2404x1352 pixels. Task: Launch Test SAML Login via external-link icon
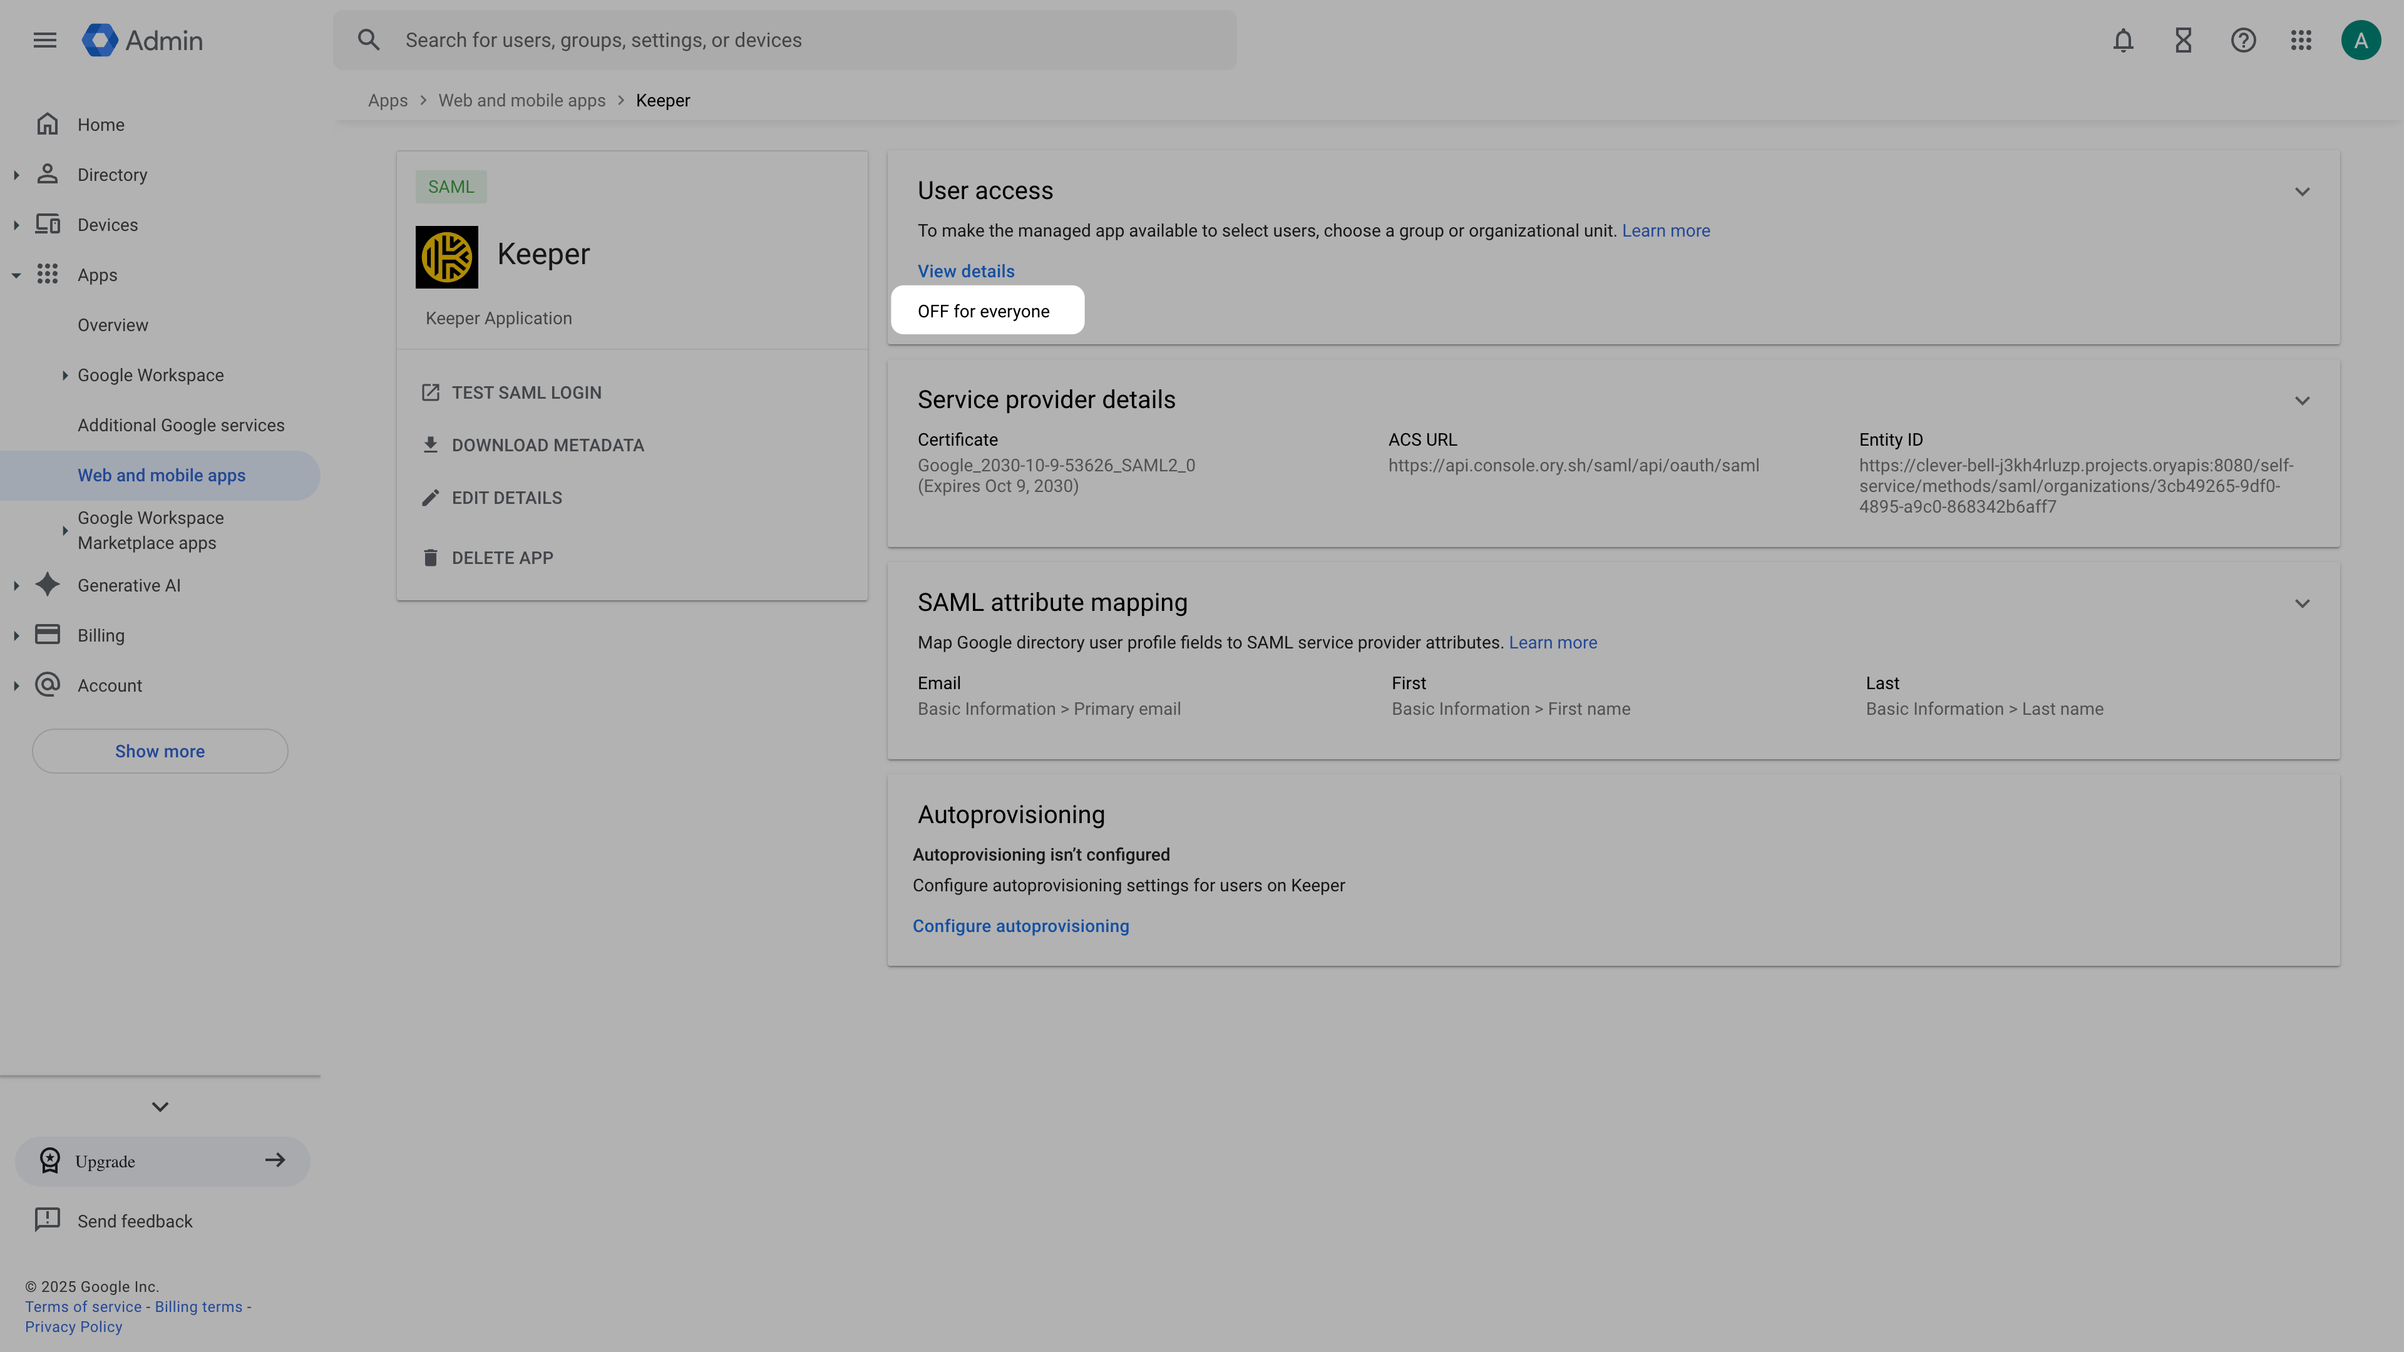click(x=430, y=392)
